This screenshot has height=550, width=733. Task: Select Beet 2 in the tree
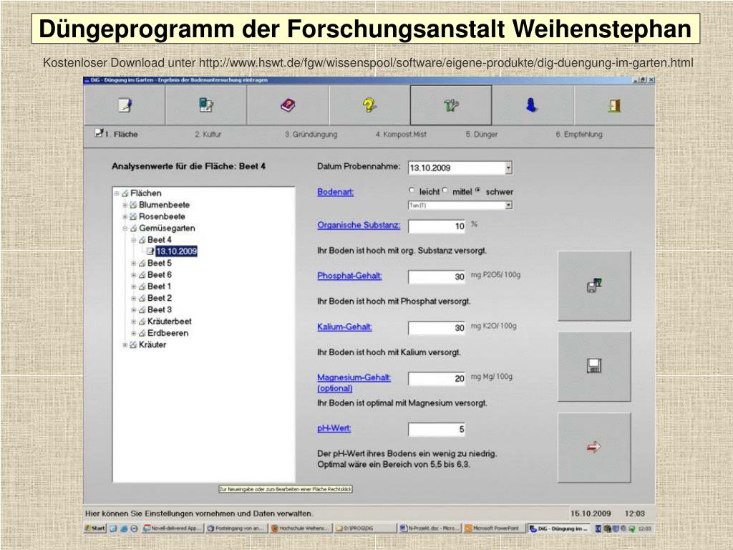tap(160, 299)
